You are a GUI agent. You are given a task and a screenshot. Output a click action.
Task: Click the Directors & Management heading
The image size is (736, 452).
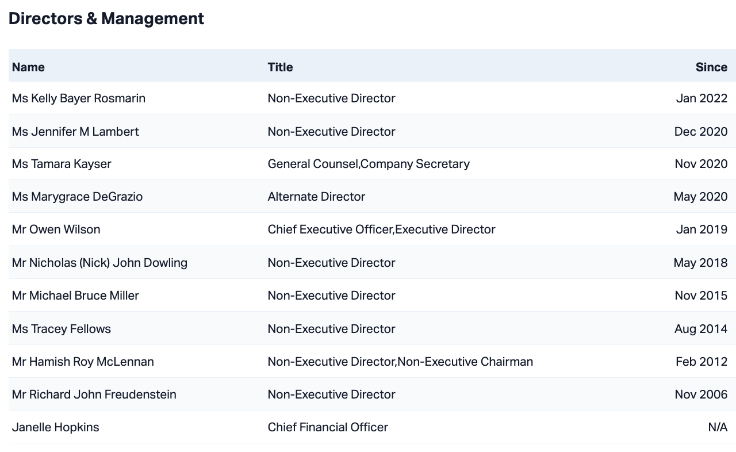106,18
